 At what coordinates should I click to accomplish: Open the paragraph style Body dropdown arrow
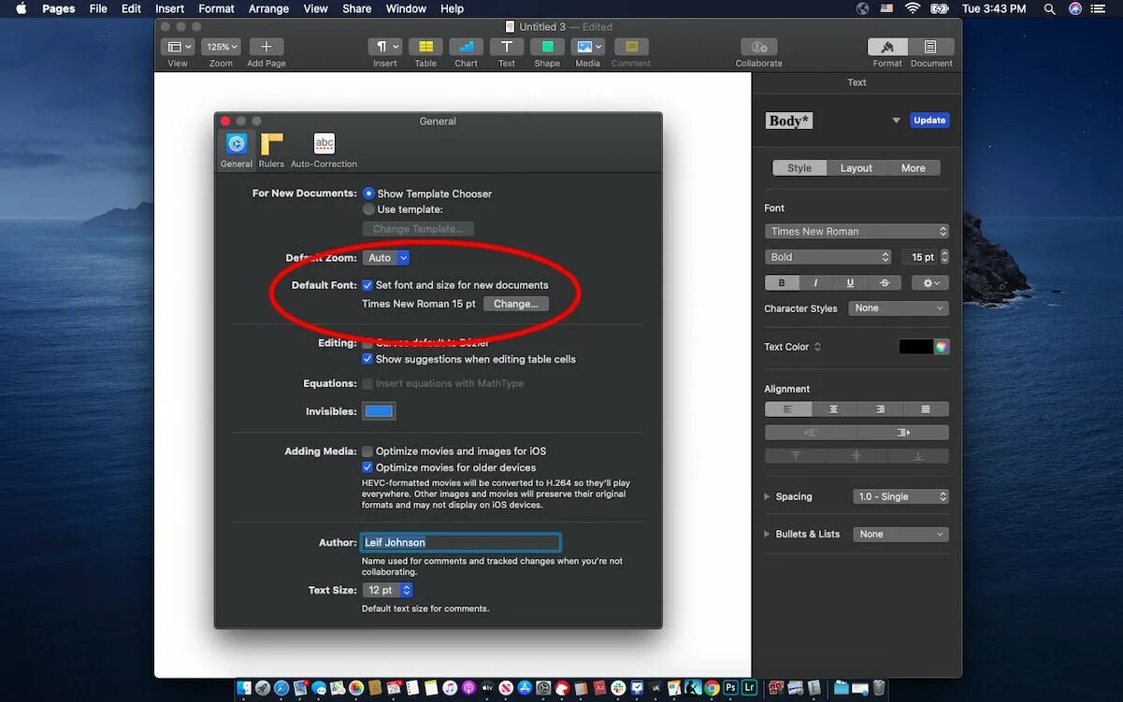tap(896, 121)
